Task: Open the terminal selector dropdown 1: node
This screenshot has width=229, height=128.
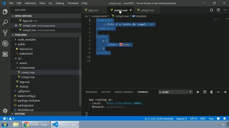Action: pos(175,92)
